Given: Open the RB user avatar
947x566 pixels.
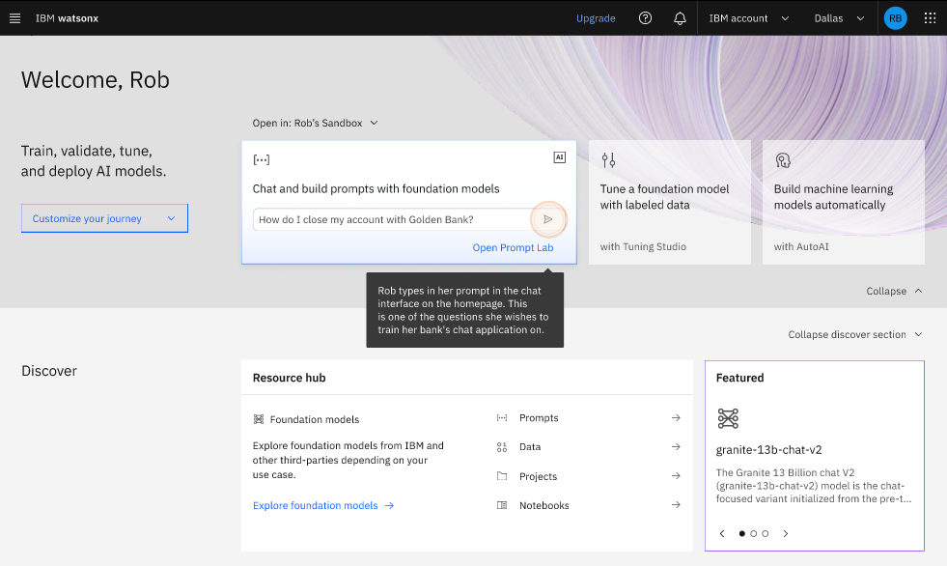Looking at the screenshot, I should coord(895,18).
